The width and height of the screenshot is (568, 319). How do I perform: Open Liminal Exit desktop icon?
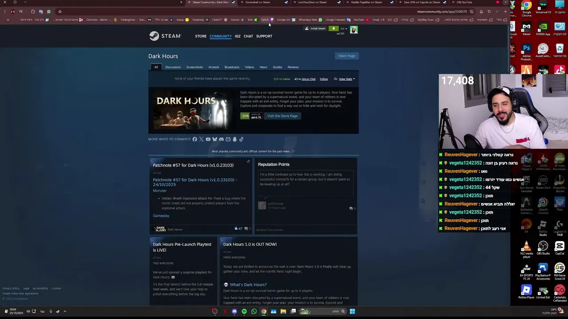point(543,292)
